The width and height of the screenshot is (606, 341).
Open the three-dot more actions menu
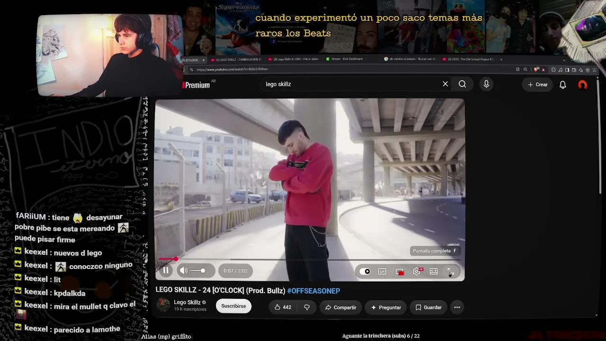[x=457, y=307]
